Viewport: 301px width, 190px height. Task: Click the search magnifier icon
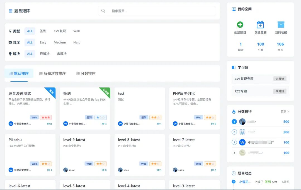pyautogui.click(x=103, y=11)
